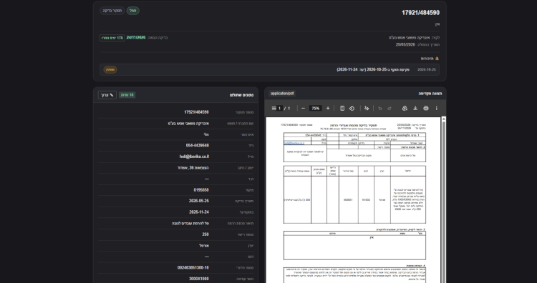The image size is (537, 283).
Task: Click the fit to page icon
Action: coord(342,109)
